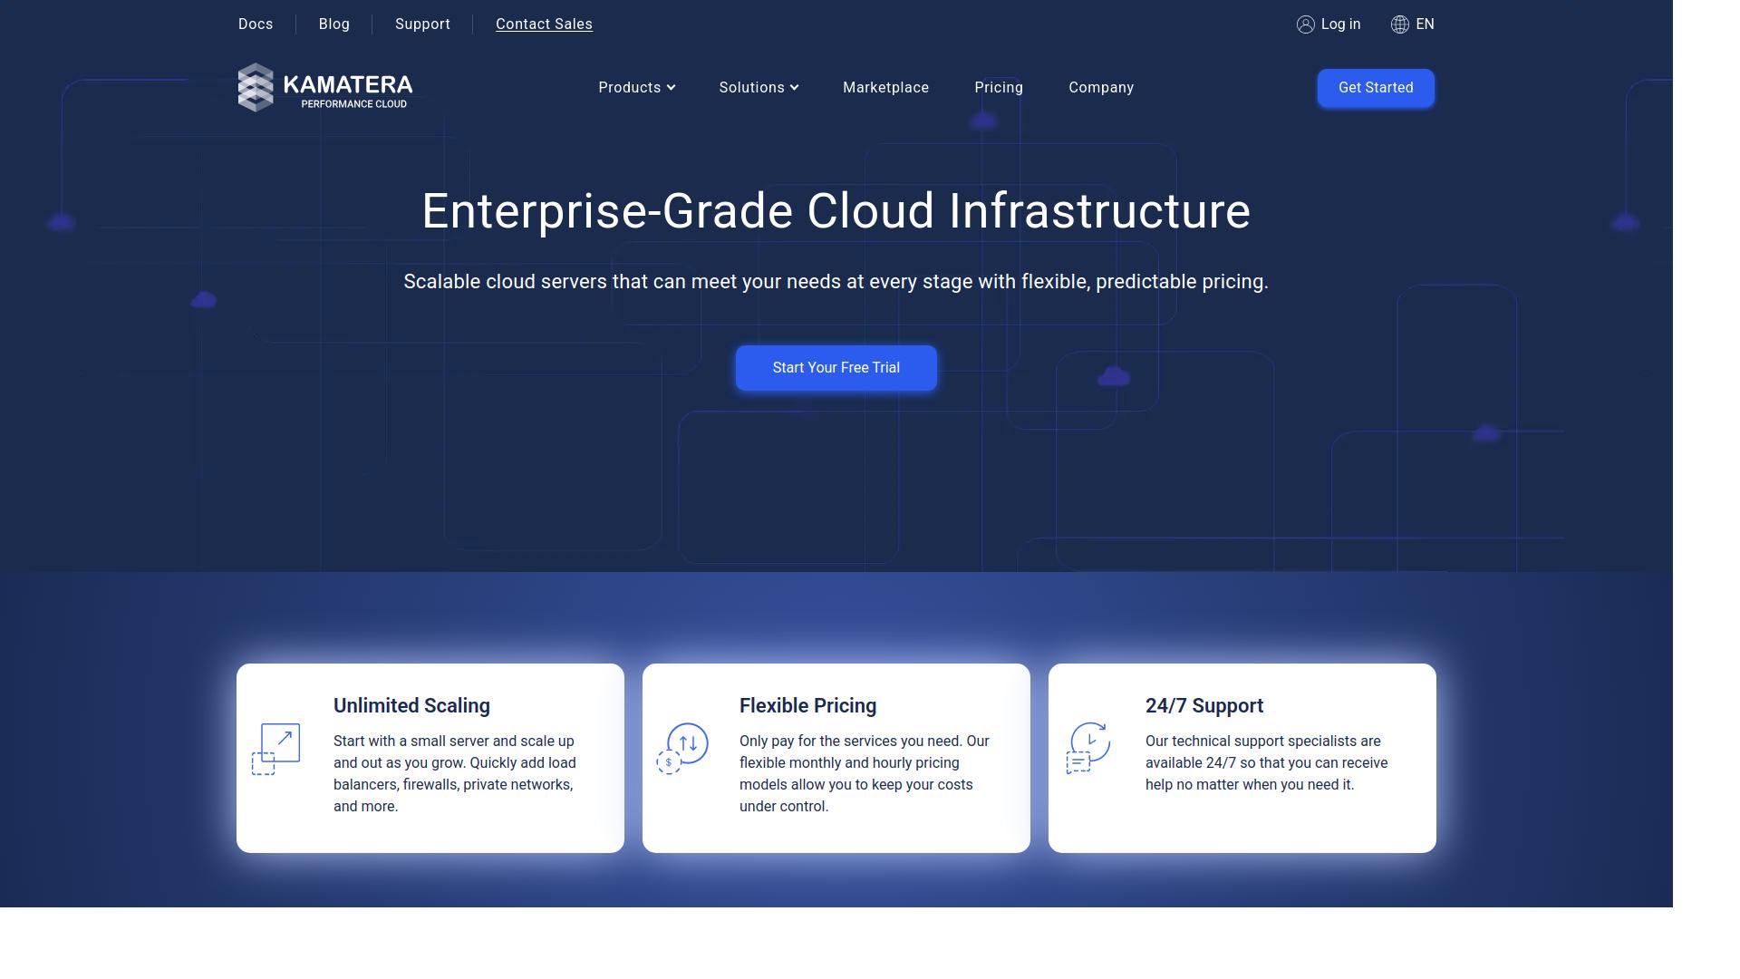This screenshot has height=979, width=1740.
Task: Click the user account icon beside Log in
Action: 1305,24
